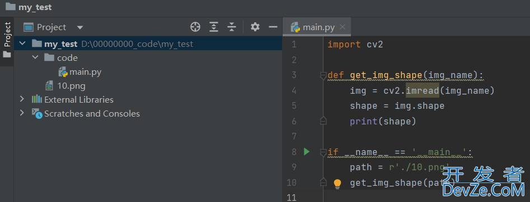Click line number 11 in gutter

[x=292, y=198]
